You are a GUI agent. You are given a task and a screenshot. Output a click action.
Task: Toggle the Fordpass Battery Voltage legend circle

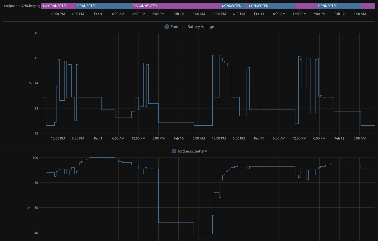coord(167,27)
